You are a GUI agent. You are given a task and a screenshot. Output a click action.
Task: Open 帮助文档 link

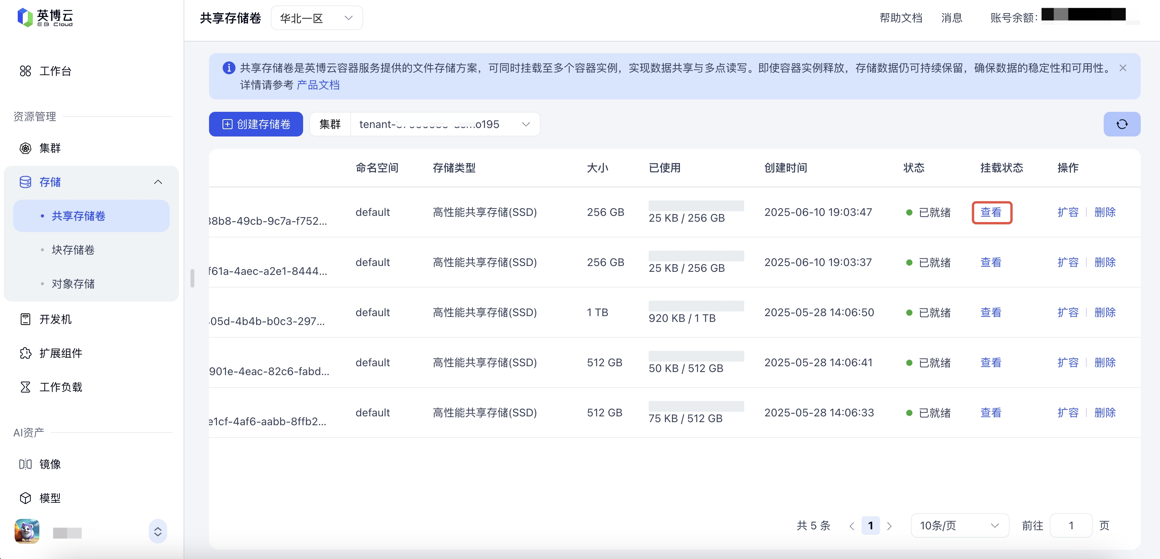click(x=900, y=18)
